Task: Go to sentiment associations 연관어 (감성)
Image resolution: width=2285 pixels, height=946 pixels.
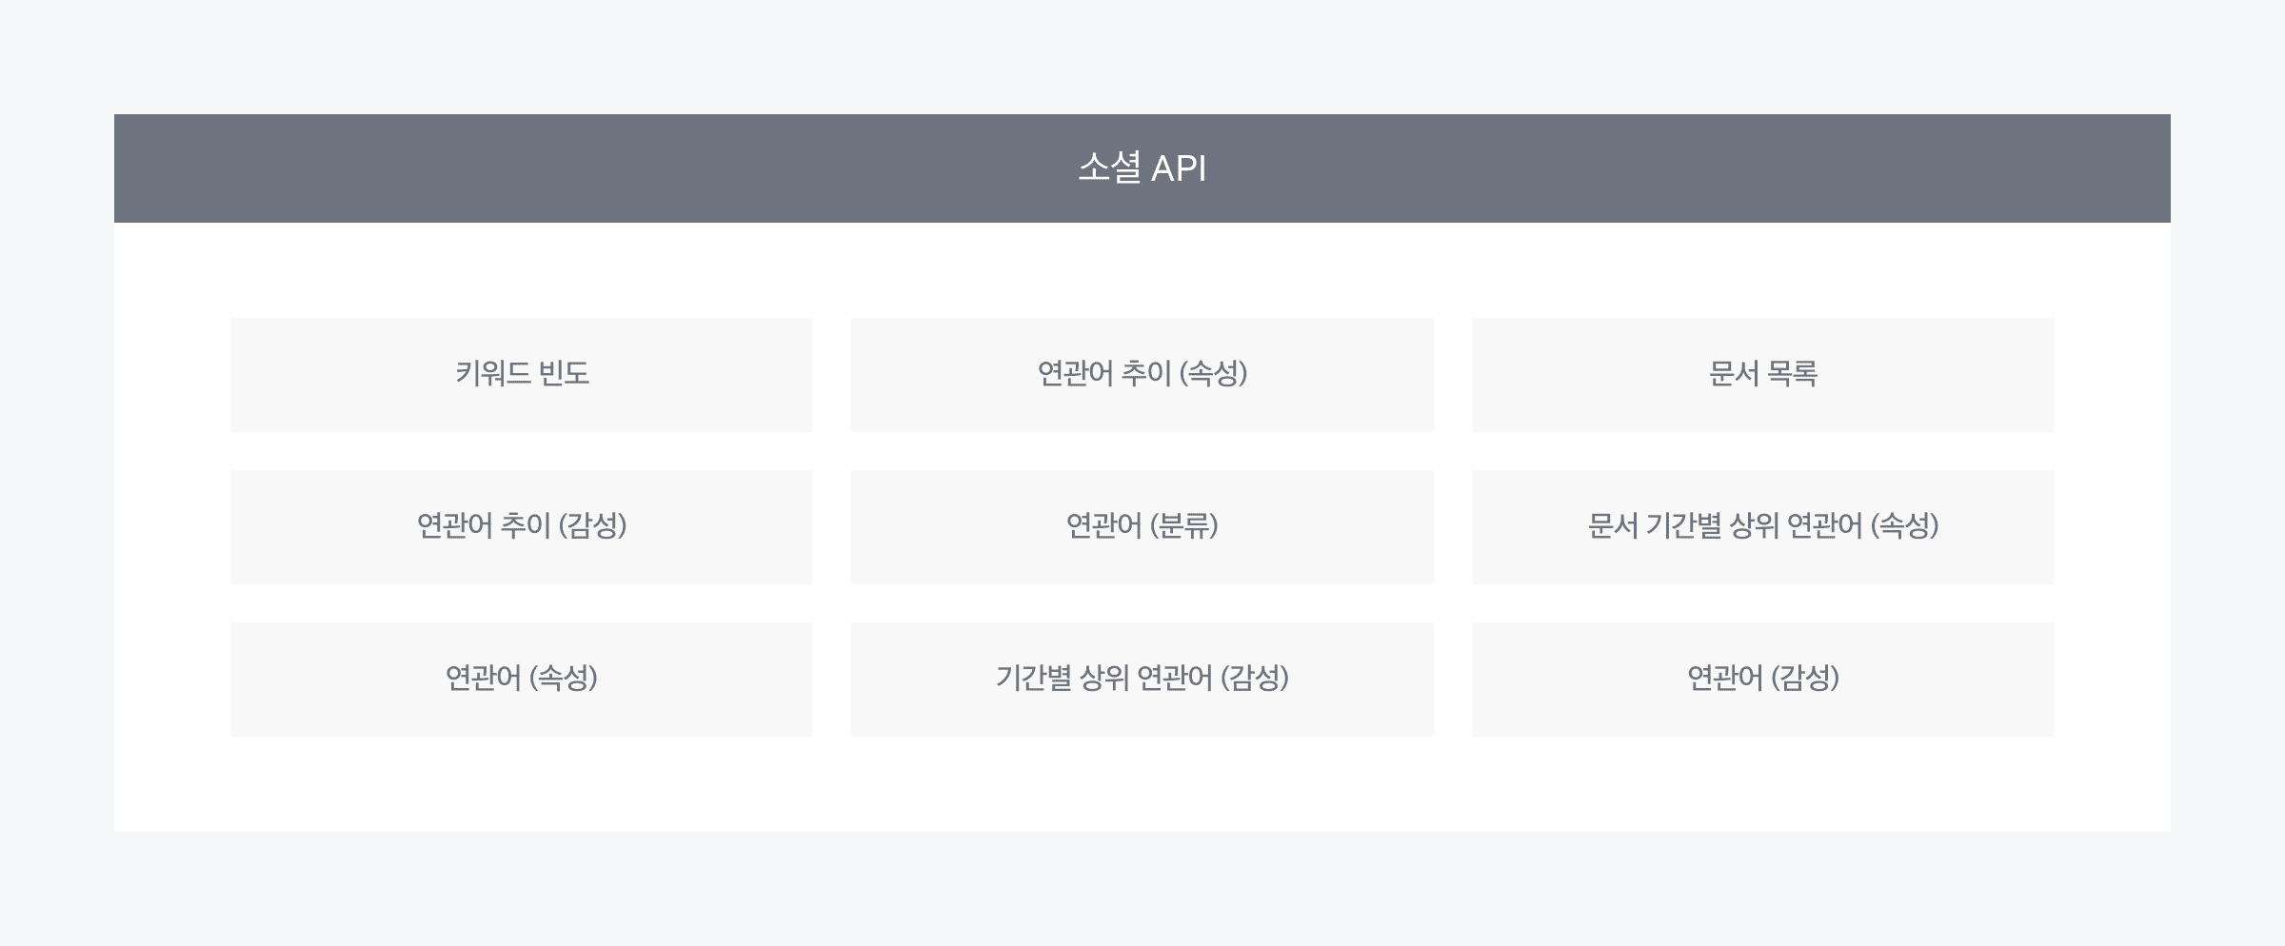Action: (x=1762, y=679)
